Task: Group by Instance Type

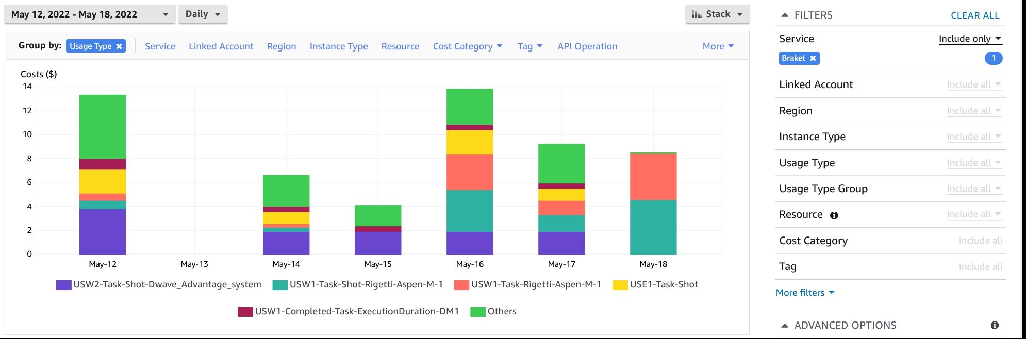Action: pyautogui.click(x=338, y=46)
